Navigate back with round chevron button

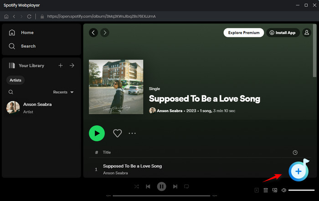pyautogui.click(x=93, y=32)
